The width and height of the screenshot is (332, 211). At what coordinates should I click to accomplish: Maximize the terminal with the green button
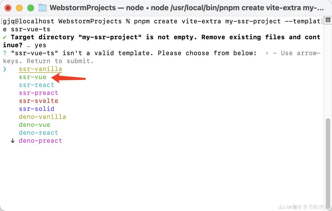(x=31, y=8)
